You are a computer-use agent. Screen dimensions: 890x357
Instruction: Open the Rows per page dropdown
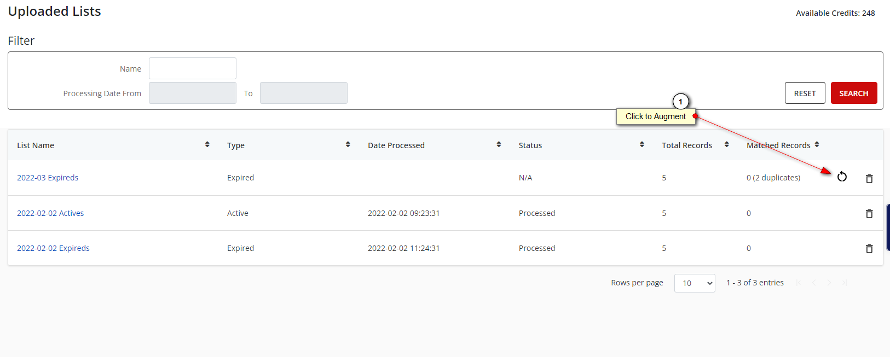[695, 283]
